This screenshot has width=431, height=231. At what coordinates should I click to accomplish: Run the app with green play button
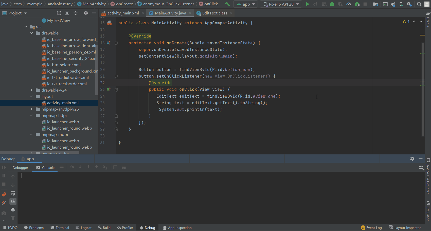(308, 4)
